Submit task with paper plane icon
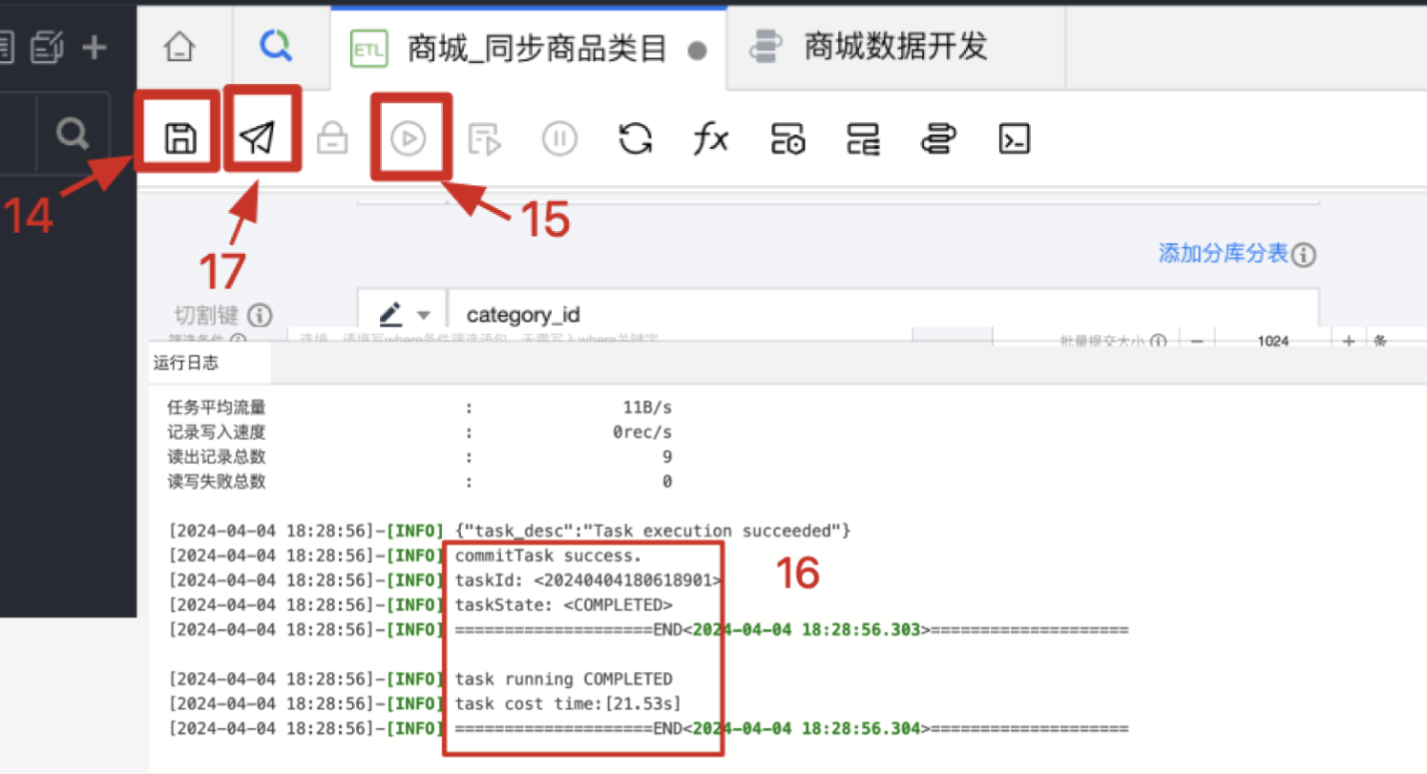1427x774 pixels. (x=258, y=138)
